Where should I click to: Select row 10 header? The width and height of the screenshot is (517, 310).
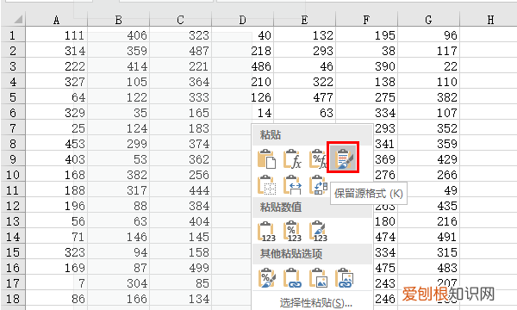[13, 175]
